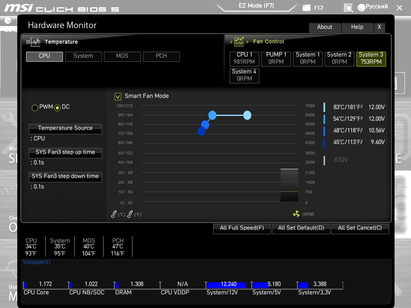Select the System 1 fan tab
Image resolution: width=411 pixels, height=308 pixels.
point(308,59)
